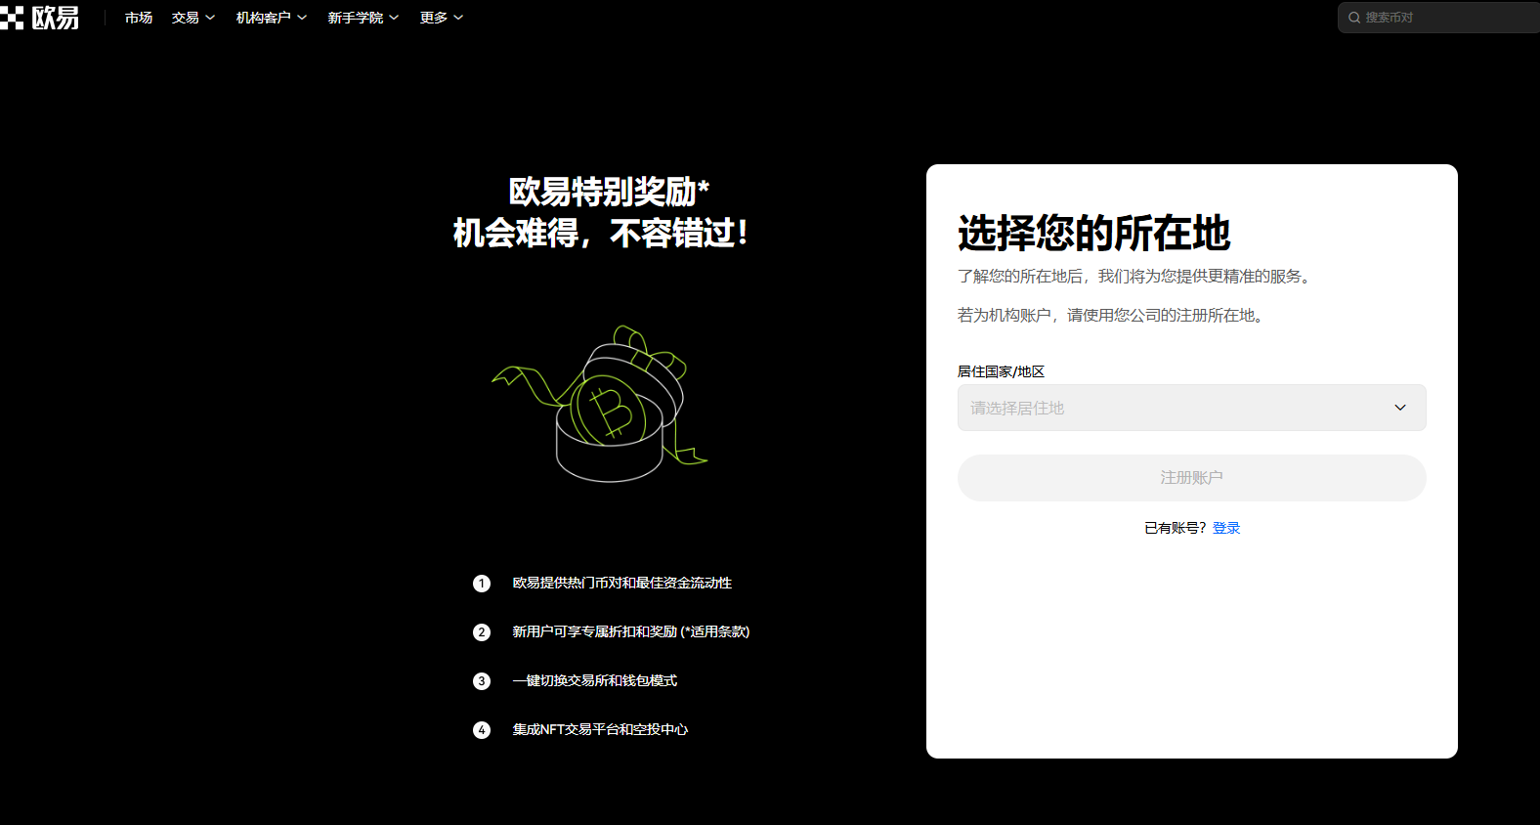
Task: Open the 请选择居住地 country dropdown
Action: (x=1191, y=408)
